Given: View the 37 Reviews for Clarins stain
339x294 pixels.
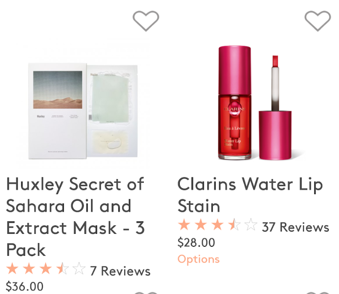Looking at the screenshot, I should 295,227.
